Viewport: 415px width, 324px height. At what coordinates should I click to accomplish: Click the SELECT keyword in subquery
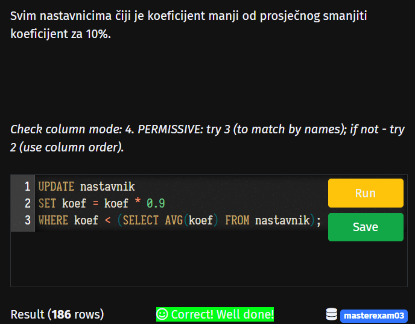click(x=141, y=220)
